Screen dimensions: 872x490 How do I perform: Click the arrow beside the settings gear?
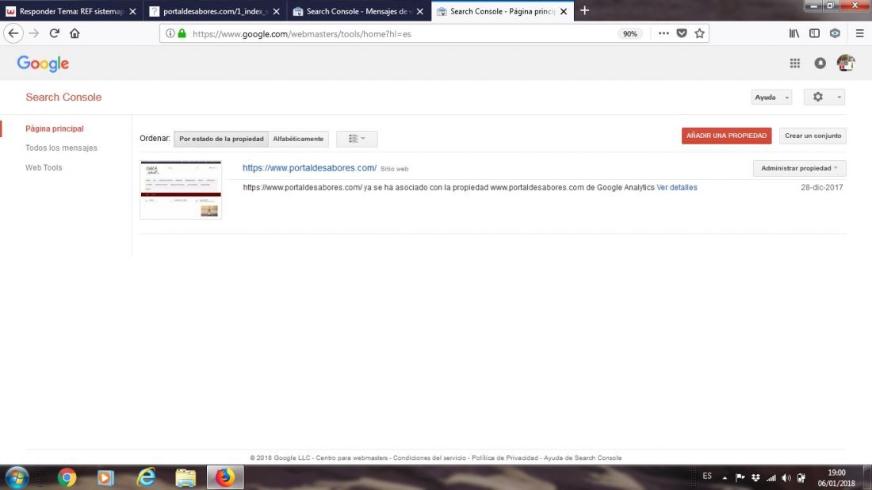tap(839, 98)
